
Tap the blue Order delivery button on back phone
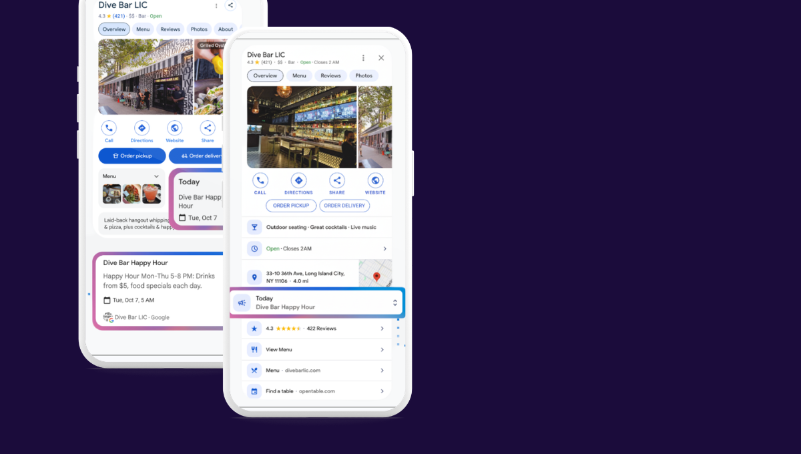pyautogui.click(x=196, y=156)
